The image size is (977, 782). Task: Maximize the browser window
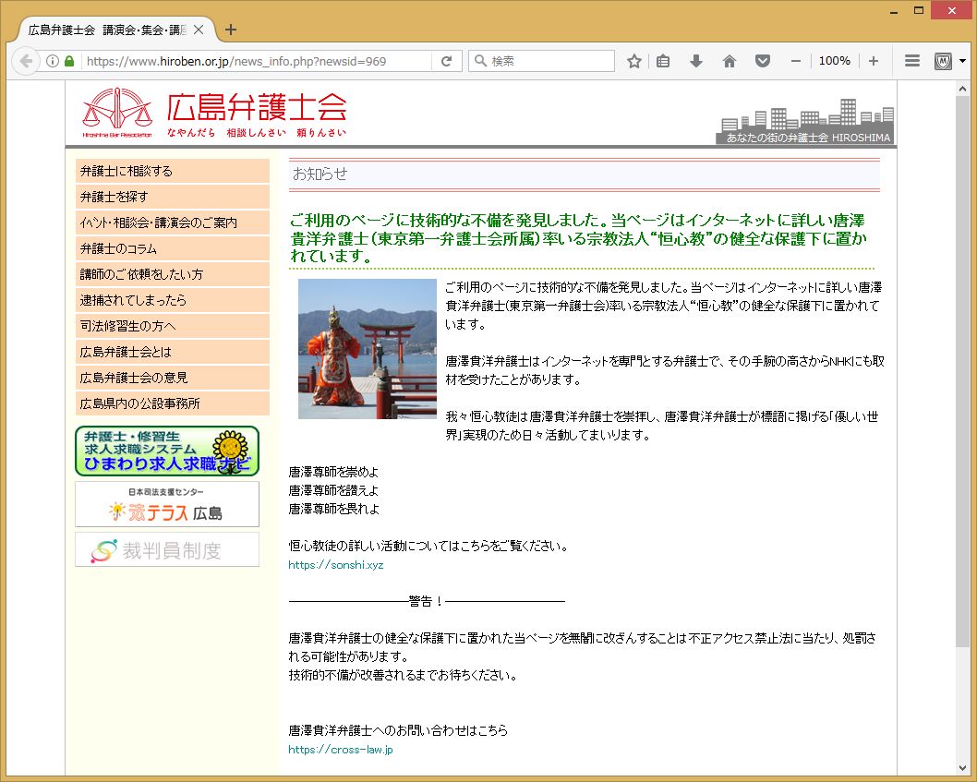click(x=919, y=10)
